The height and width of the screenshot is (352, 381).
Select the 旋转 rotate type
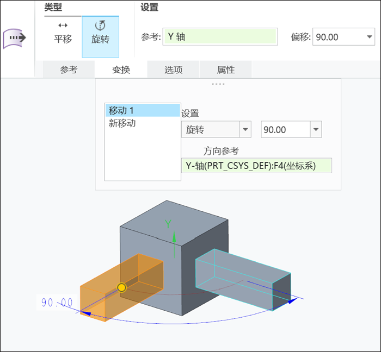100,37
